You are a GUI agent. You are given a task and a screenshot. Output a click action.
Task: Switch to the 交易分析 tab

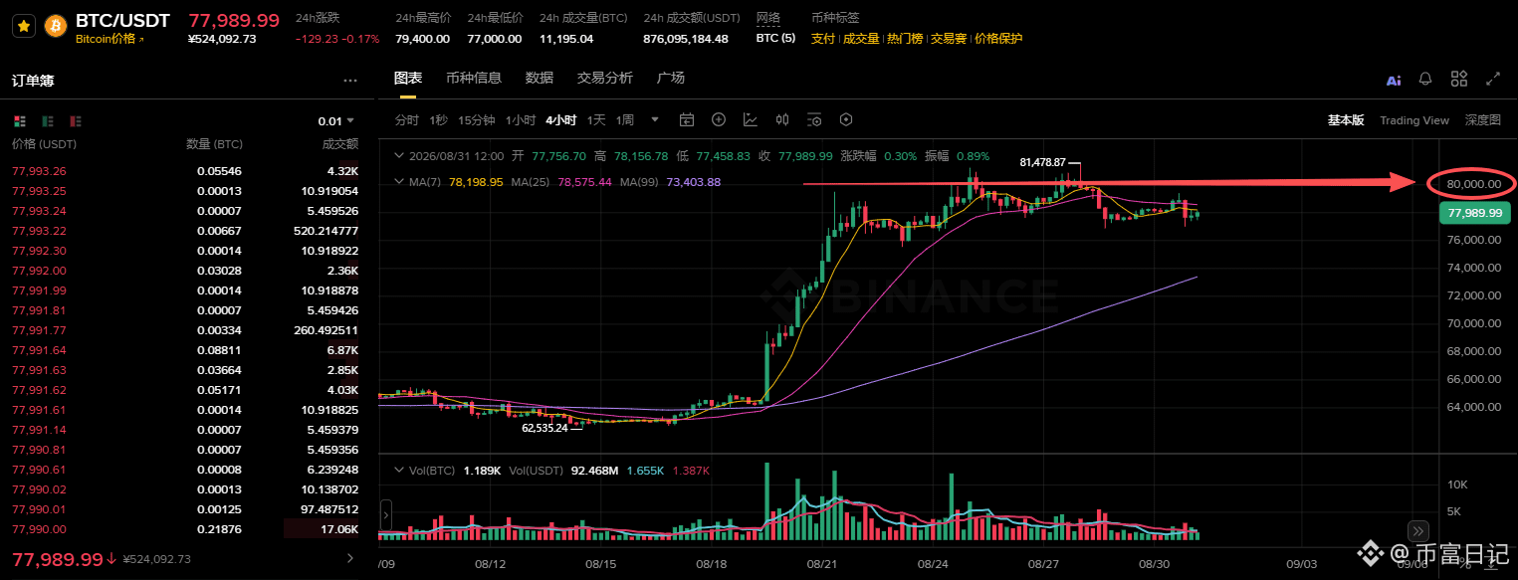(605, 79)
